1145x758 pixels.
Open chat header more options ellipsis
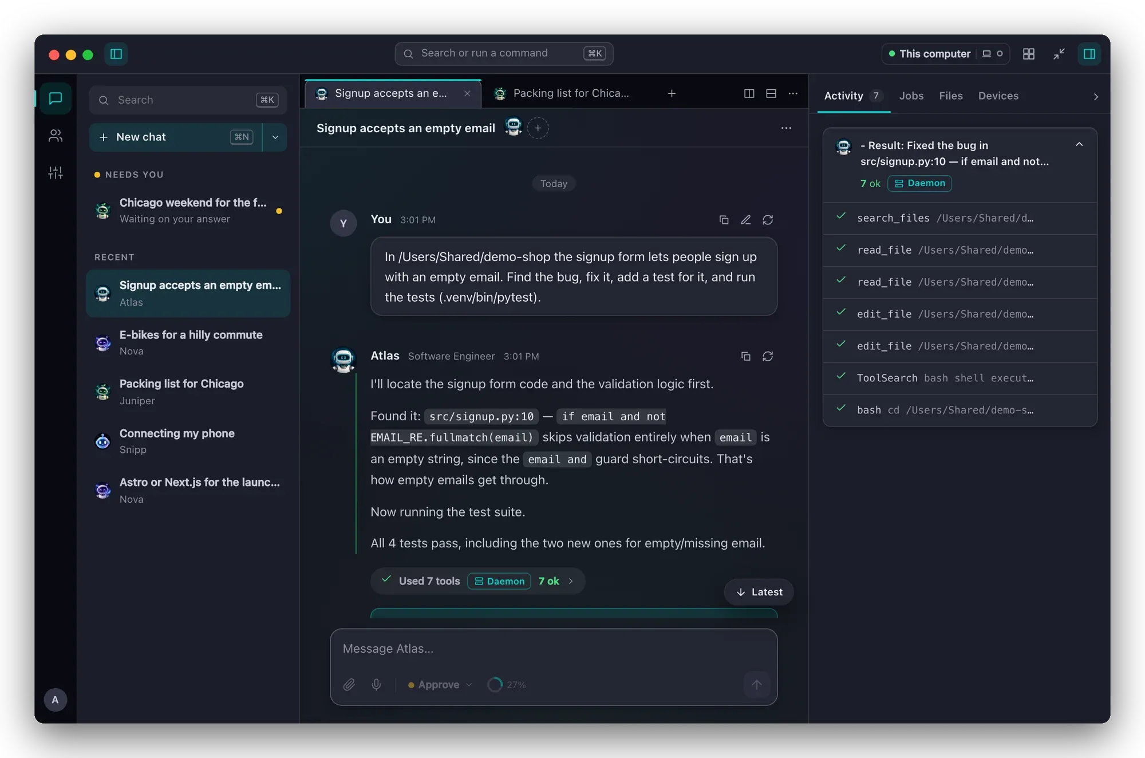click(786, 128)
